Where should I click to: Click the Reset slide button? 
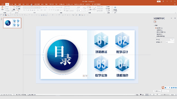click(19, 9)
